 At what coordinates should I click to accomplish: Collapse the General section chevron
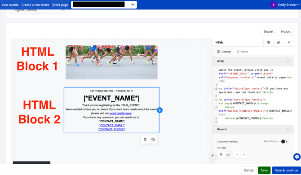[x=288, y=129]
